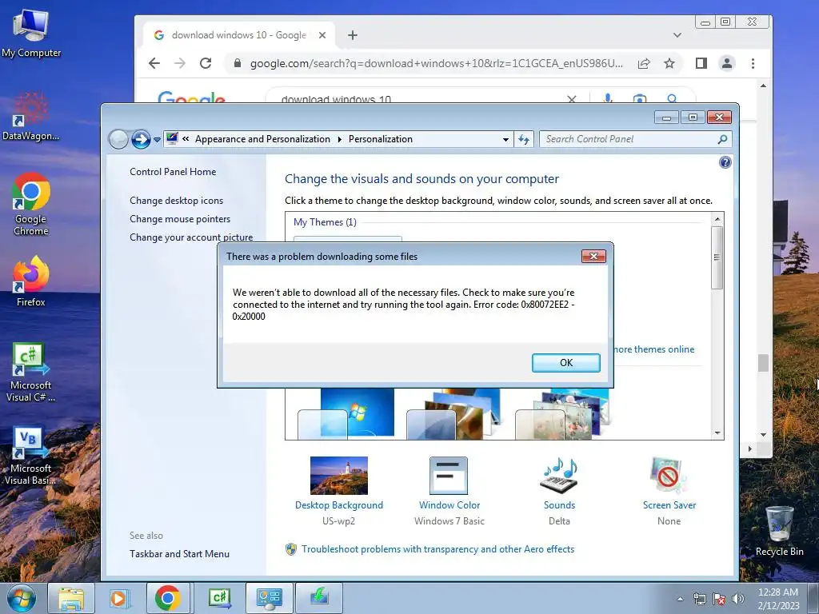
Task: Bookmark this page with the star icon
Action: tap(669, 64)
